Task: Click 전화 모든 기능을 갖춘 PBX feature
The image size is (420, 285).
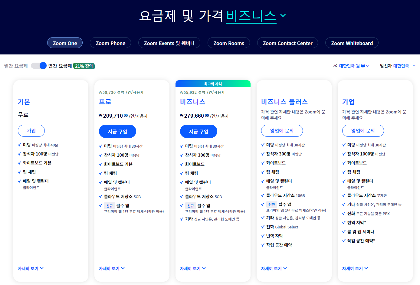Action: 369,214
